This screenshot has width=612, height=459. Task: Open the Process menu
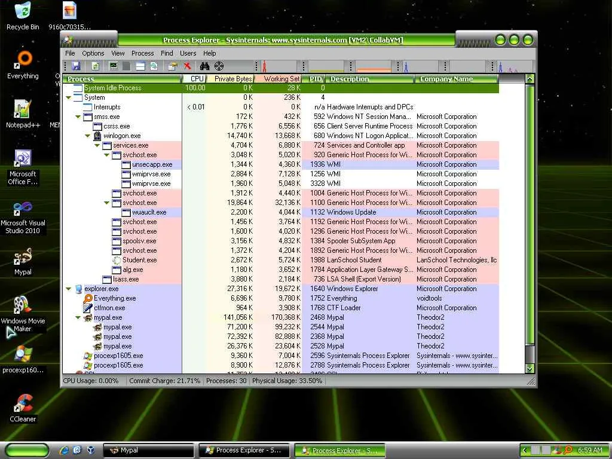pos(142,53)
